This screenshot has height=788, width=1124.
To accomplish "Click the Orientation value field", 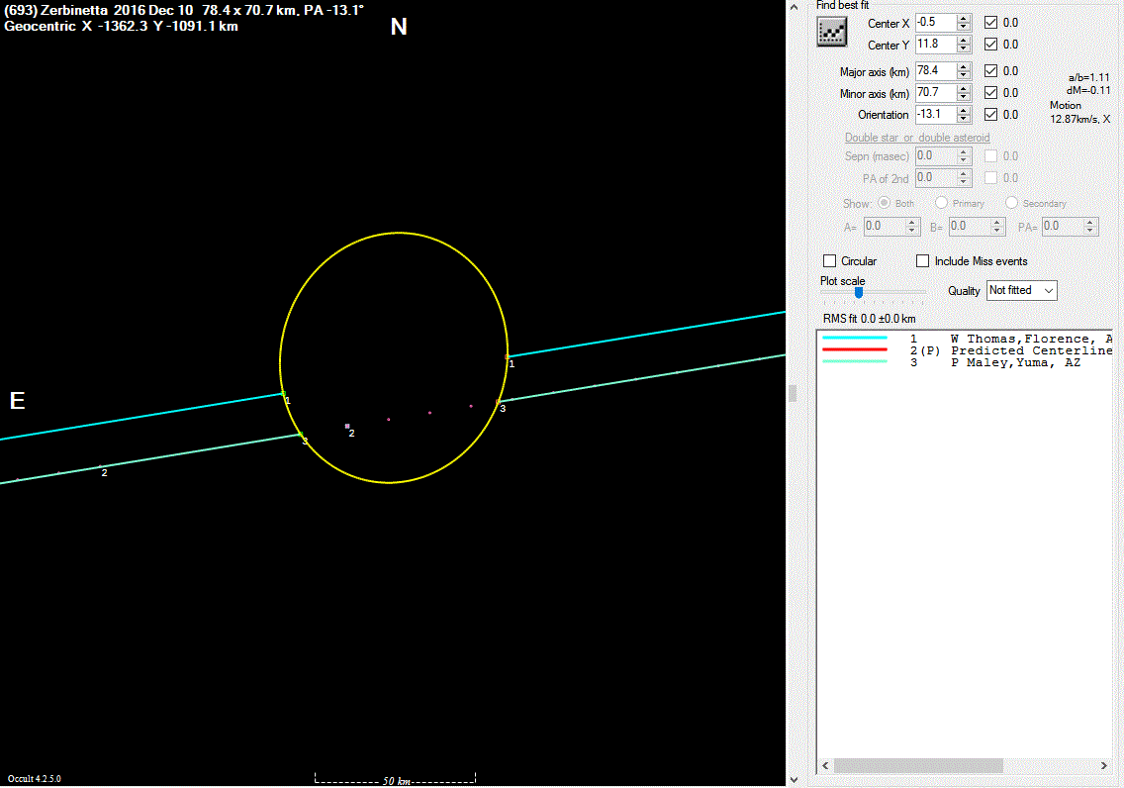I will (935, 114).
